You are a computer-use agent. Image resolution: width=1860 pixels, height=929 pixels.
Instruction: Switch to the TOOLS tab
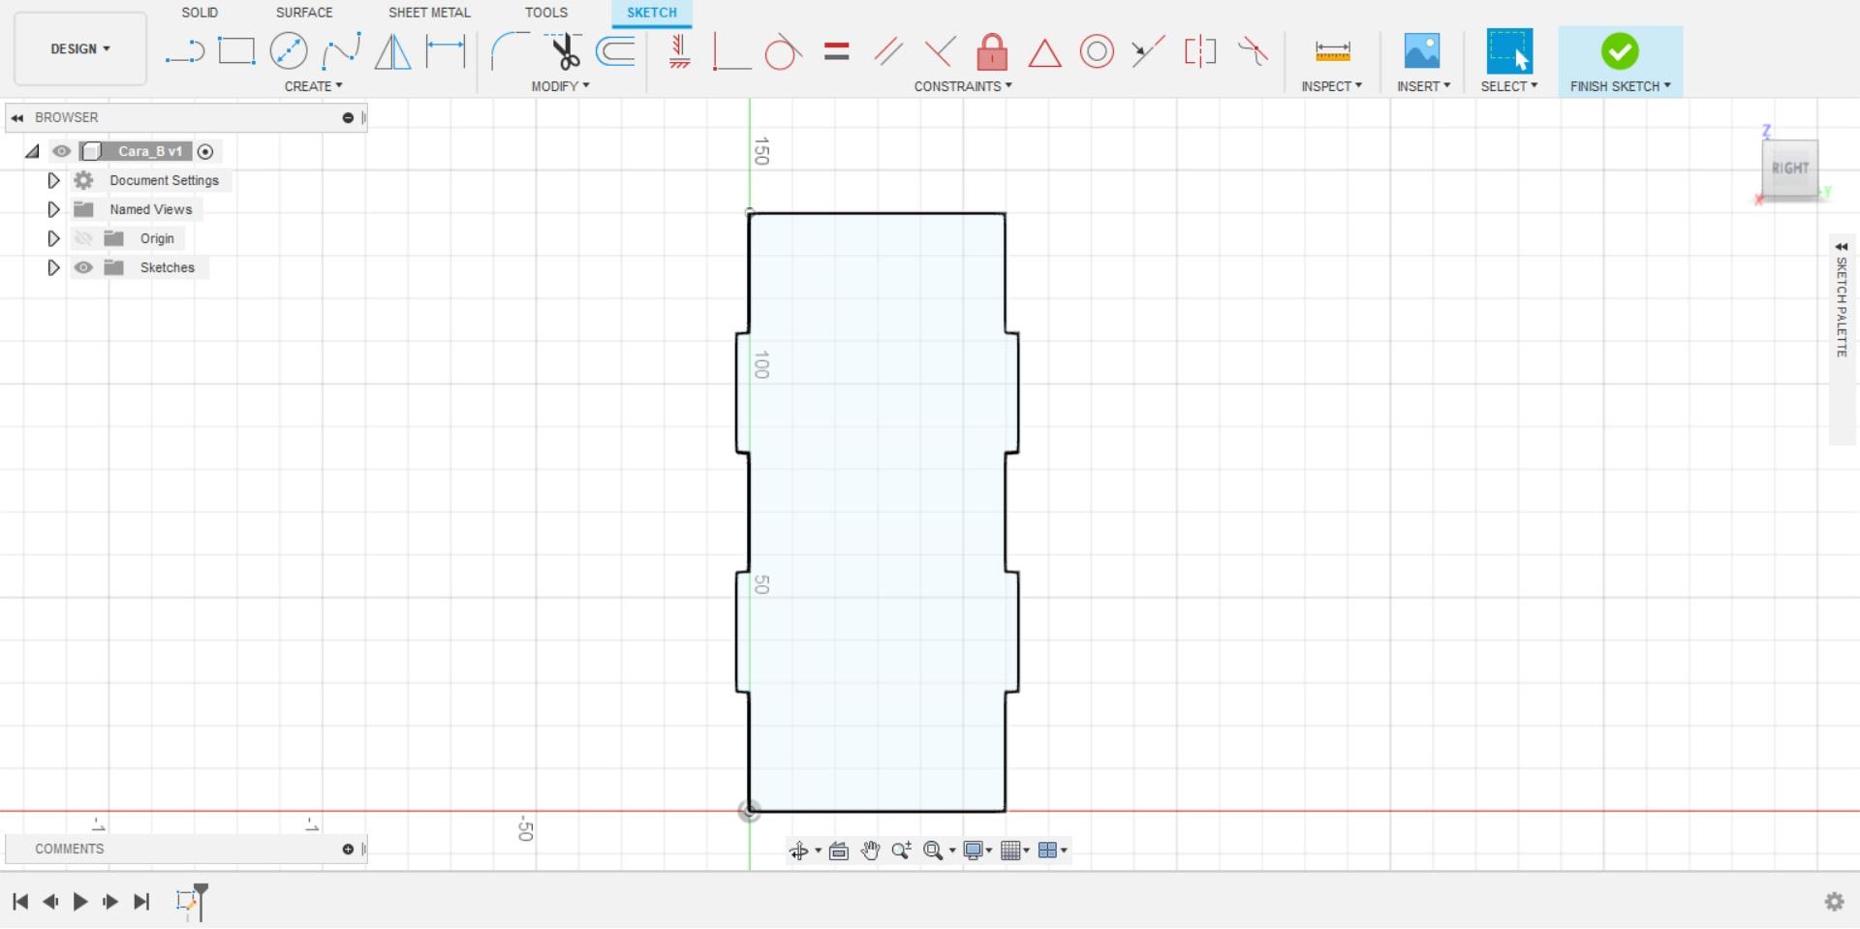546,13
